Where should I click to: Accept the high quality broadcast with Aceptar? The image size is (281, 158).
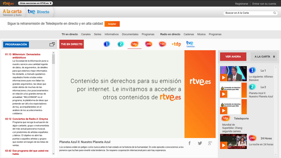112,24
